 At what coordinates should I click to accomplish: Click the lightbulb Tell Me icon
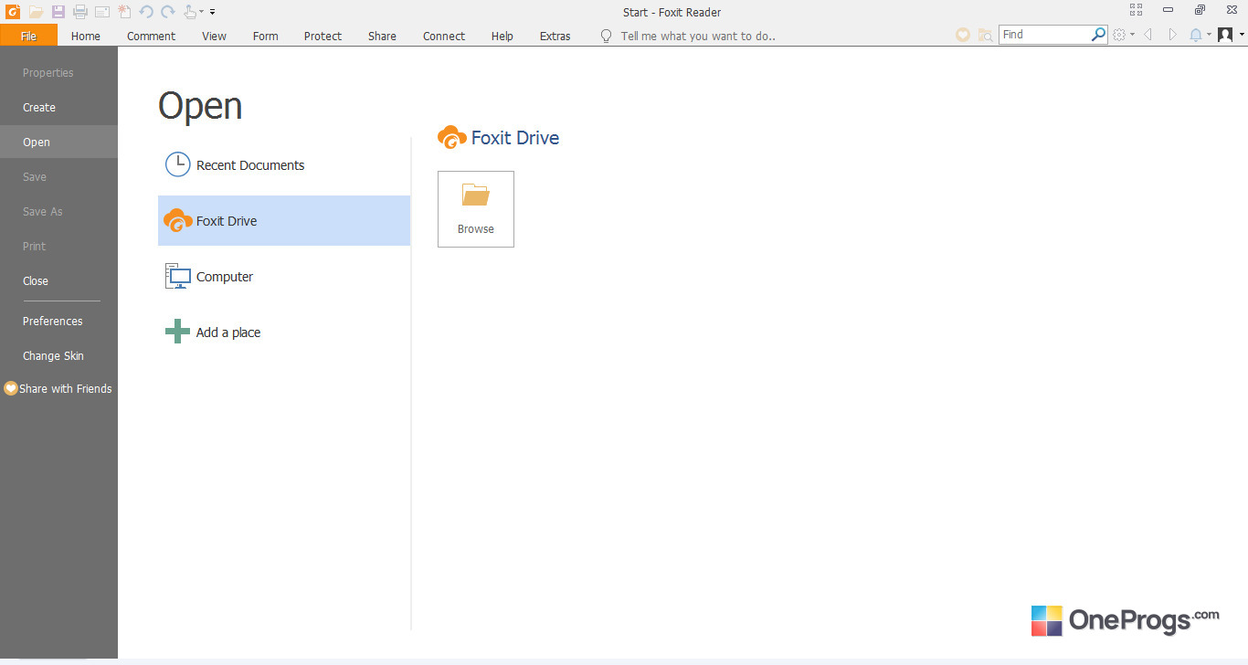point(606,36)
